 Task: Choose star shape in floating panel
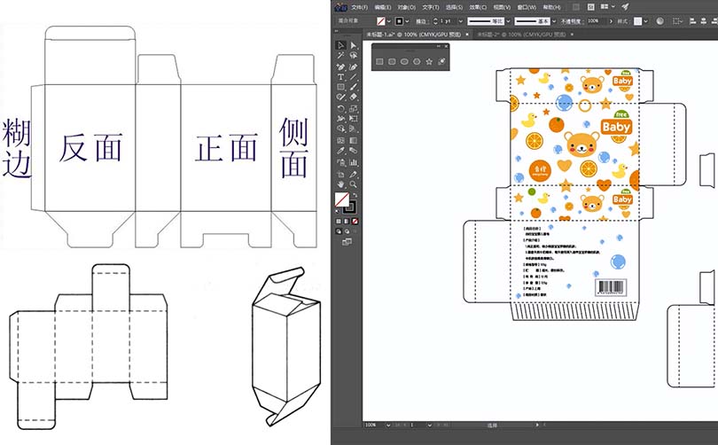pyautogui.click(x=429, y=61)
